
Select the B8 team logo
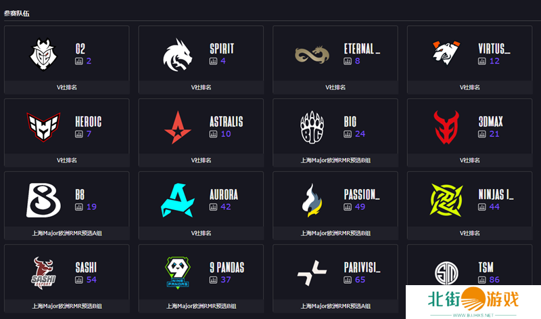43,200
